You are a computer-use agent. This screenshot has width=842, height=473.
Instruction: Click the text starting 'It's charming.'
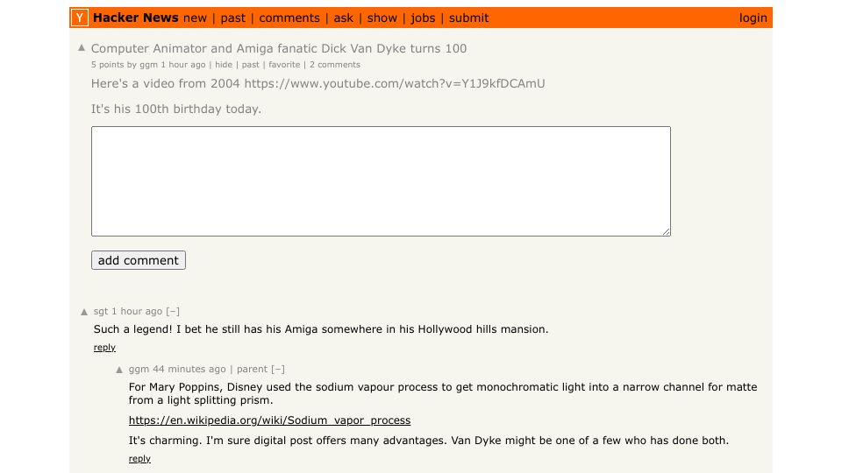pos(429,441)
